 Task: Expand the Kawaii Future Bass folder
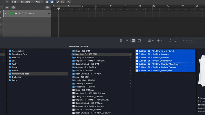pyautogui.click(x=67, y=74)
